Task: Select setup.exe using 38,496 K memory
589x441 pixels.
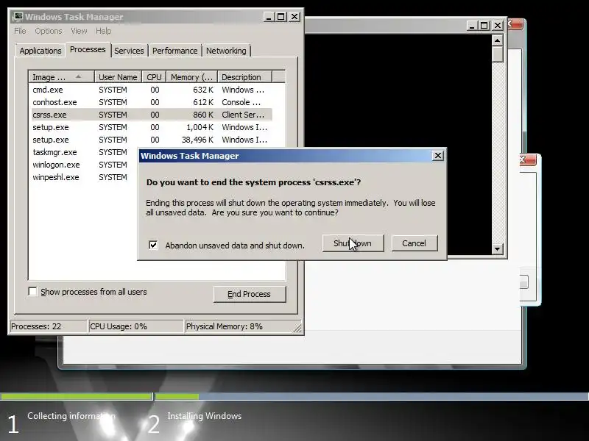Action: [152, 140]
